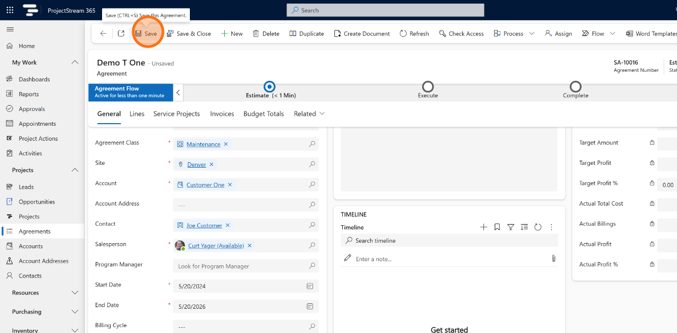Viewport: 677px width, 333px height.
Task: Open the app launcher waffle icon
Action: (10, 10)
